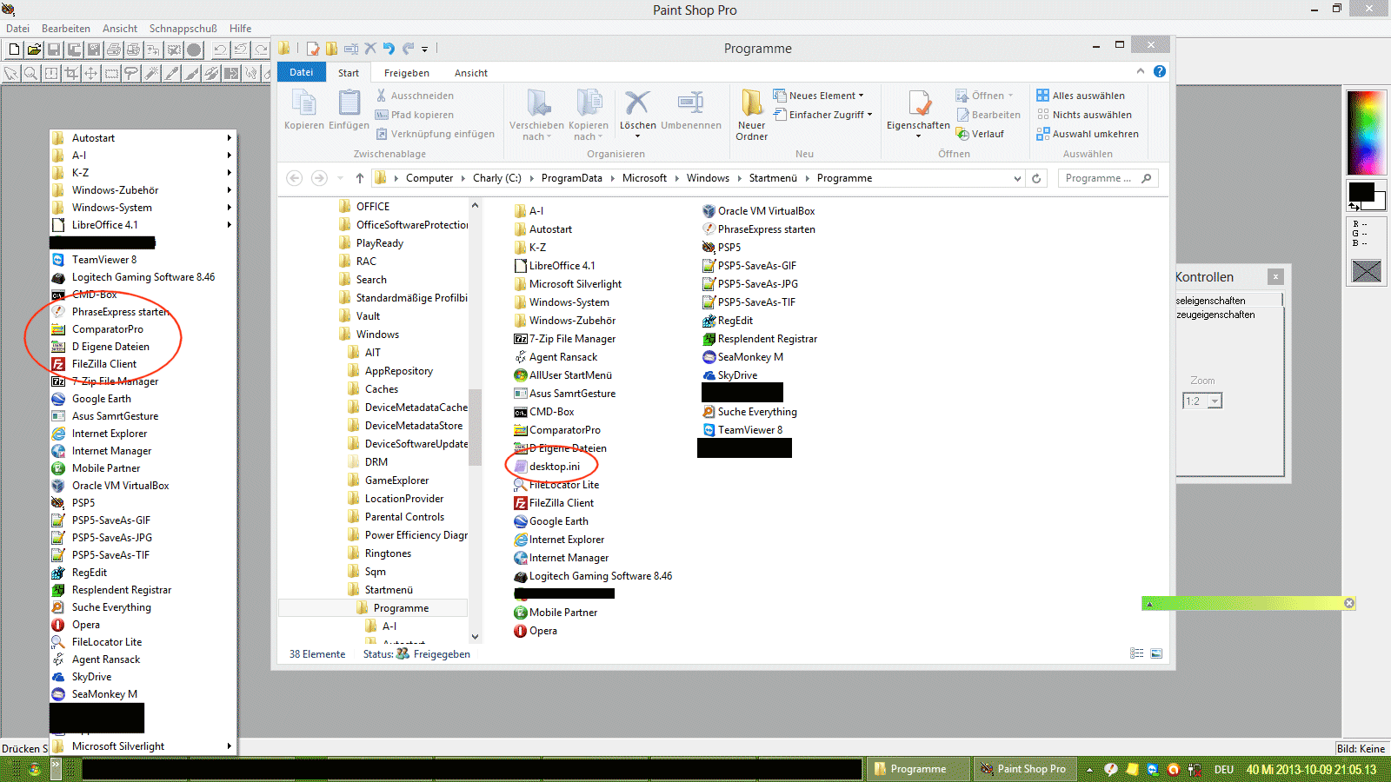Viewport: 1391px width, 782px height.
Task: Open Alles auswählen in the ribbon
Action: click(1080, 96)
